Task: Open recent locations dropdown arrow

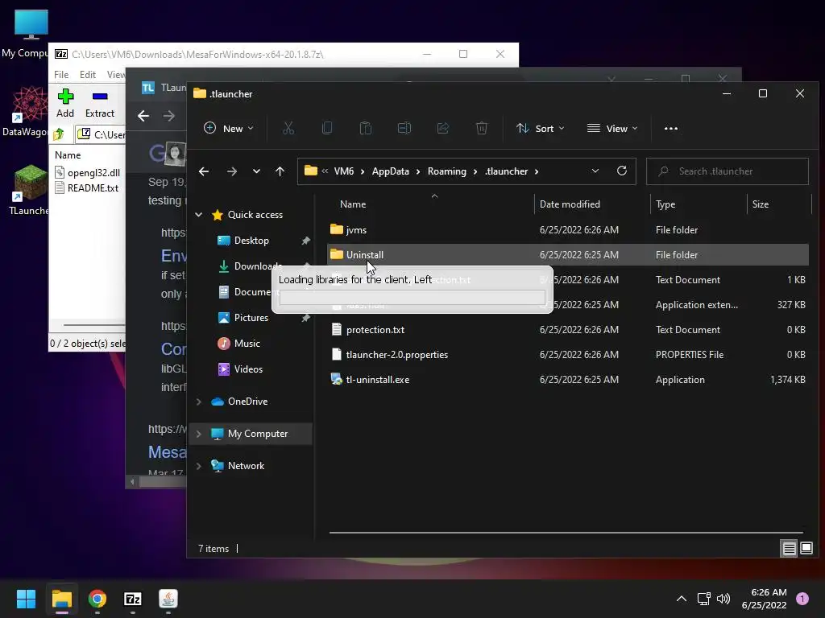Action: point(256,171)
